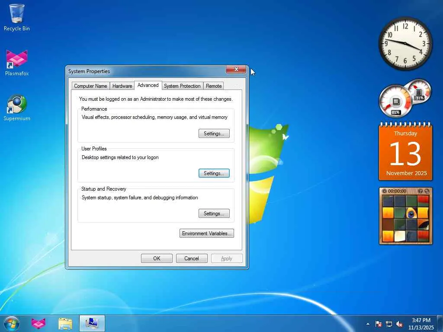Open the System Protection tab
The height and width of the screenshot is (332, 443).
(x=182, y=86)
